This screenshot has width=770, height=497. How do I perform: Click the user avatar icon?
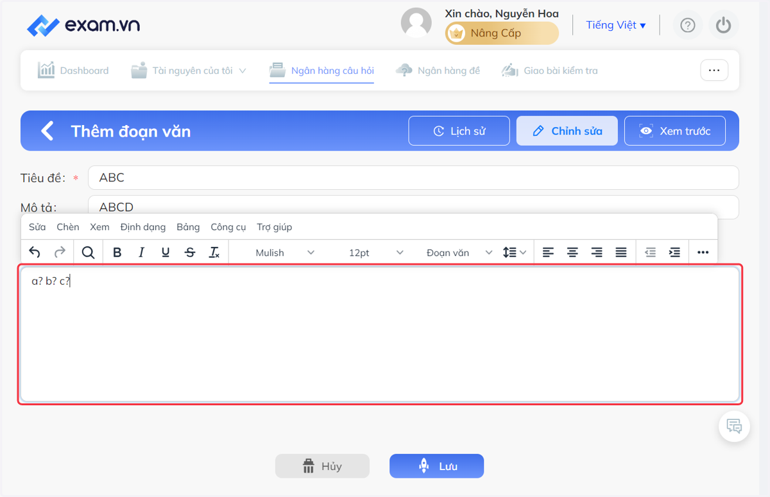pyautogui.click(x=416, y=23)
